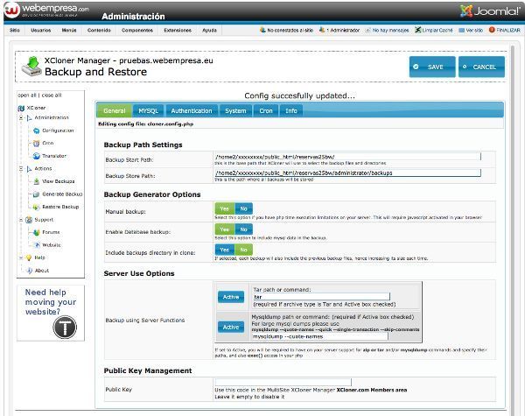The image size is (525, 416).
Task: Click the Administrador users icon
Action: click(322, 30)
